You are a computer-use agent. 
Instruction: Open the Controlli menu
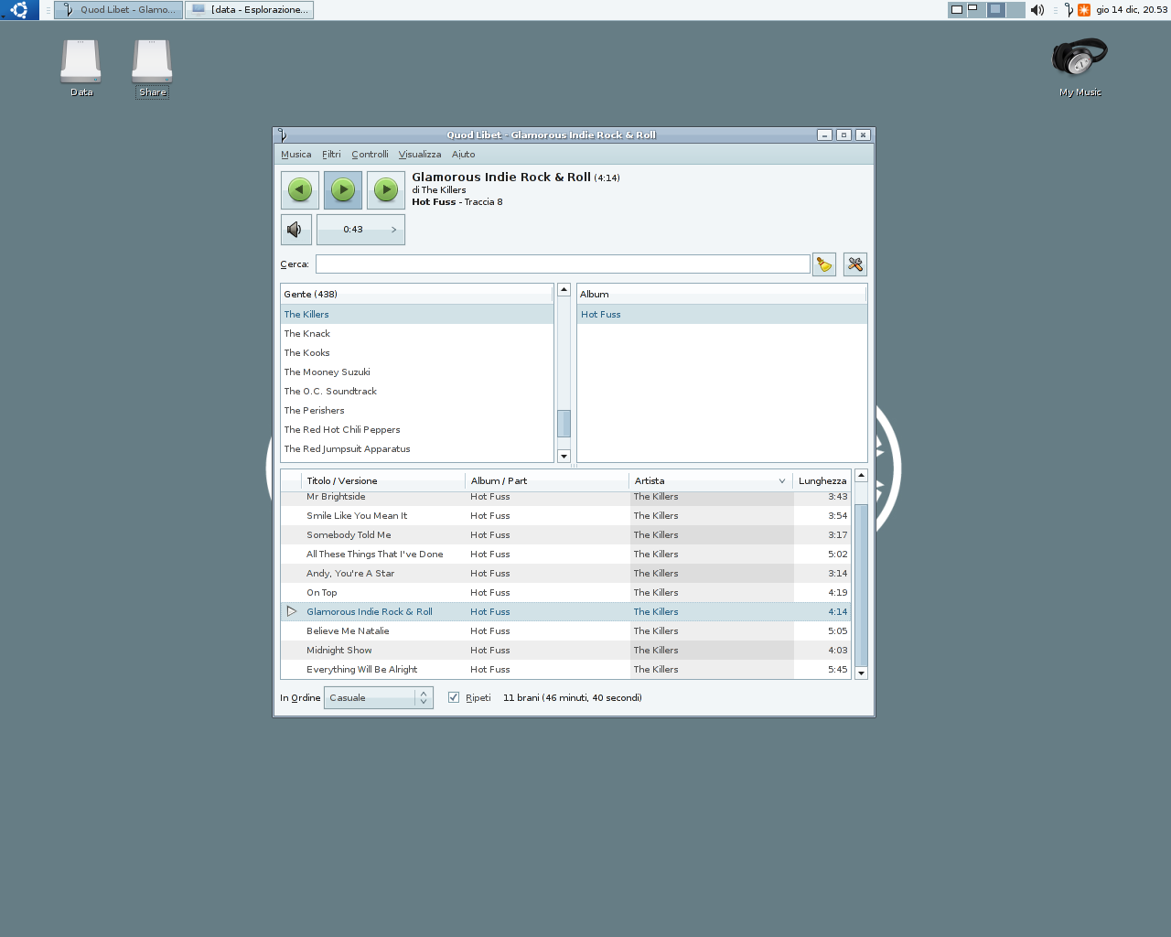click(x=370, y=155)
